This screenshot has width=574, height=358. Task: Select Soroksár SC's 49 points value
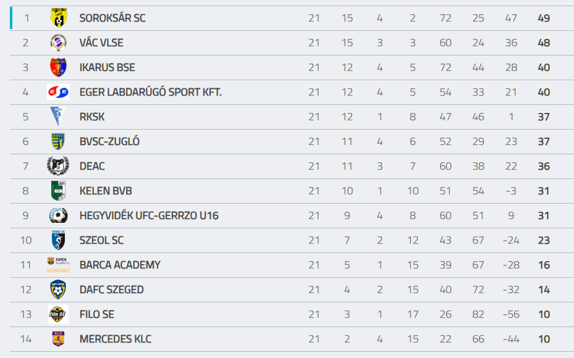click(544, 18)
